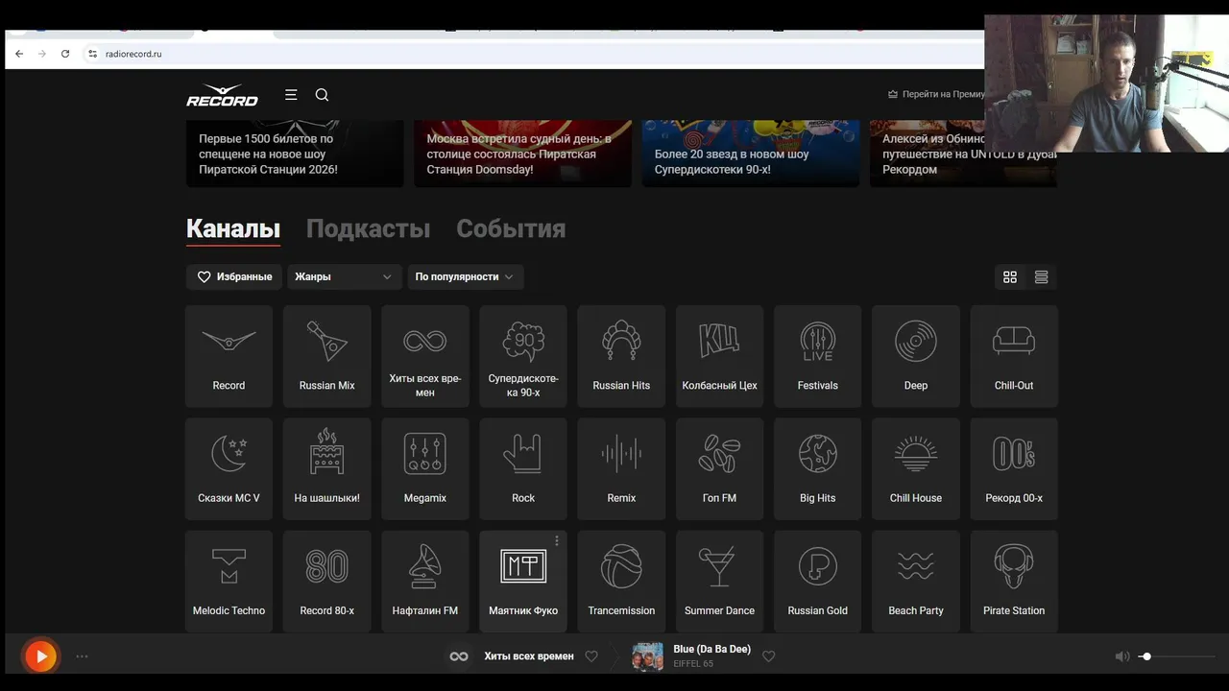Mute the player volume speaker icon
This screenshot has width=1229, height=691.
coord(1121,656)
